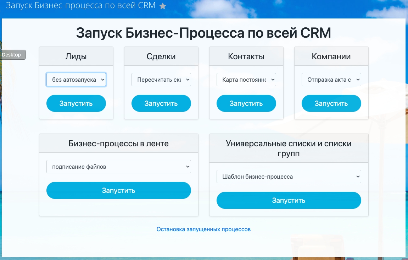Select the Компании card header
Image resolution: width=408 pixels, height=260 pixels.
(331, 56)
